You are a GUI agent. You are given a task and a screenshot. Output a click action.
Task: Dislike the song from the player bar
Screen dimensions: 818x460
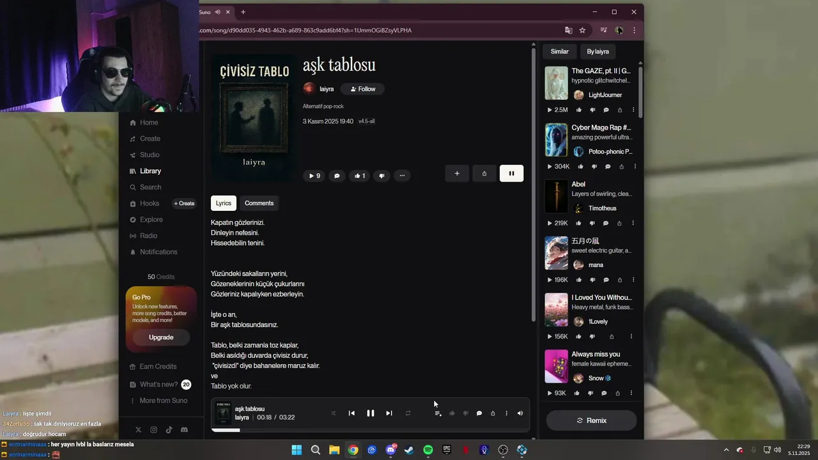pyautogui.click(x=465, y=413)
